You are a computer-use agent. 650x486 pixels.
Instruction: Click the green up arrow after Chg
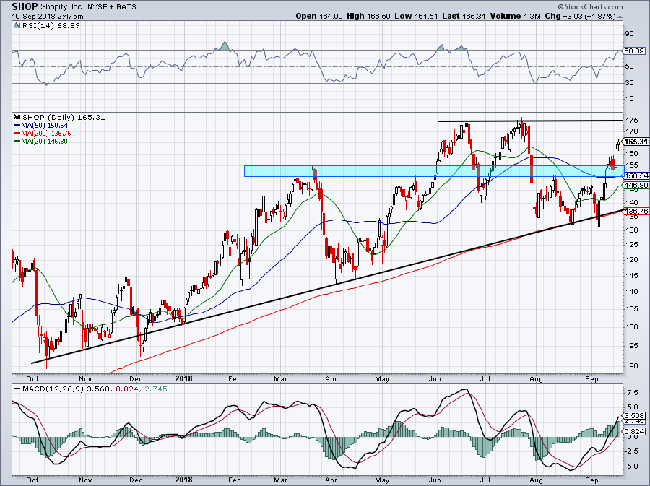620,17
